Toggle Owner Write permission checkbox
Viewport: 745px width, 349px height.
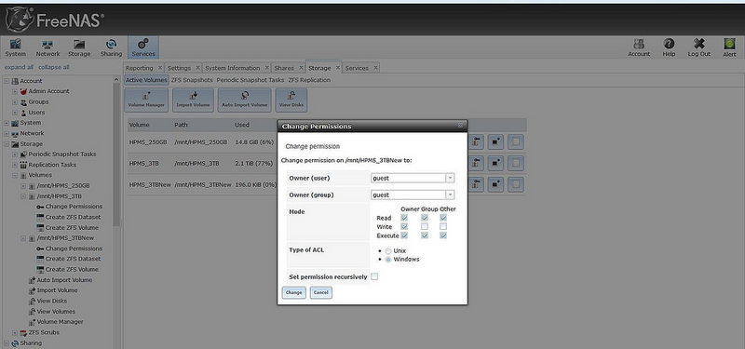[x=404, y=226]
